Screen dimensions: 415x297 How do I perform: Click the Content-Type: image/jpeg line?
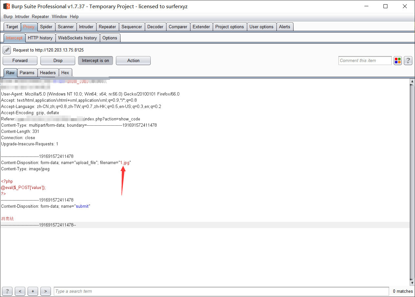tap(25, 169)
